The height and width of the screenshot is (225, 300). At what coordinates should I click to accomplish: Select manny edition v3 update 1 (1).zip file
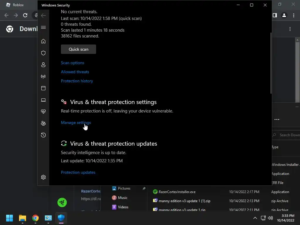[185, 201]
